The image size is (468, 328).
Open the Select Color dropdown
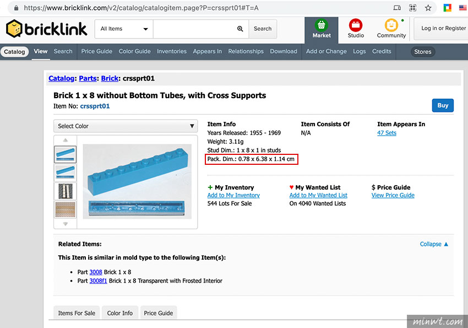[126, 126]
